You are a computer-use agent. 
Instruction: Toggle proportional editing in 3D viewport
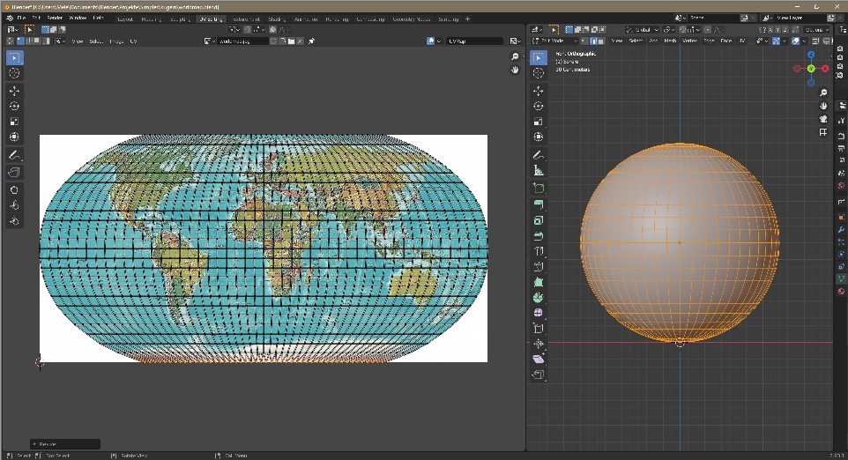point(707,30)
